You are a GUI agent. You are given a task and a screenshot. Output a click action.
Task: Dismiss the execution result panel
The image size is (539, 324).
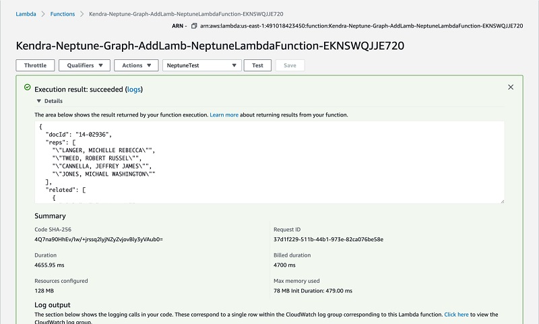[x=511, y=88]
